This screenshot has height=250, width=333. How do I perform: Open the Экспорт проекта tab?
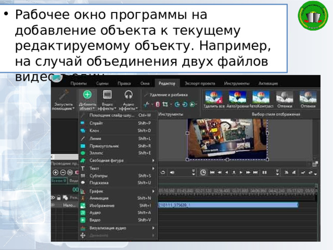coord(200,83)
